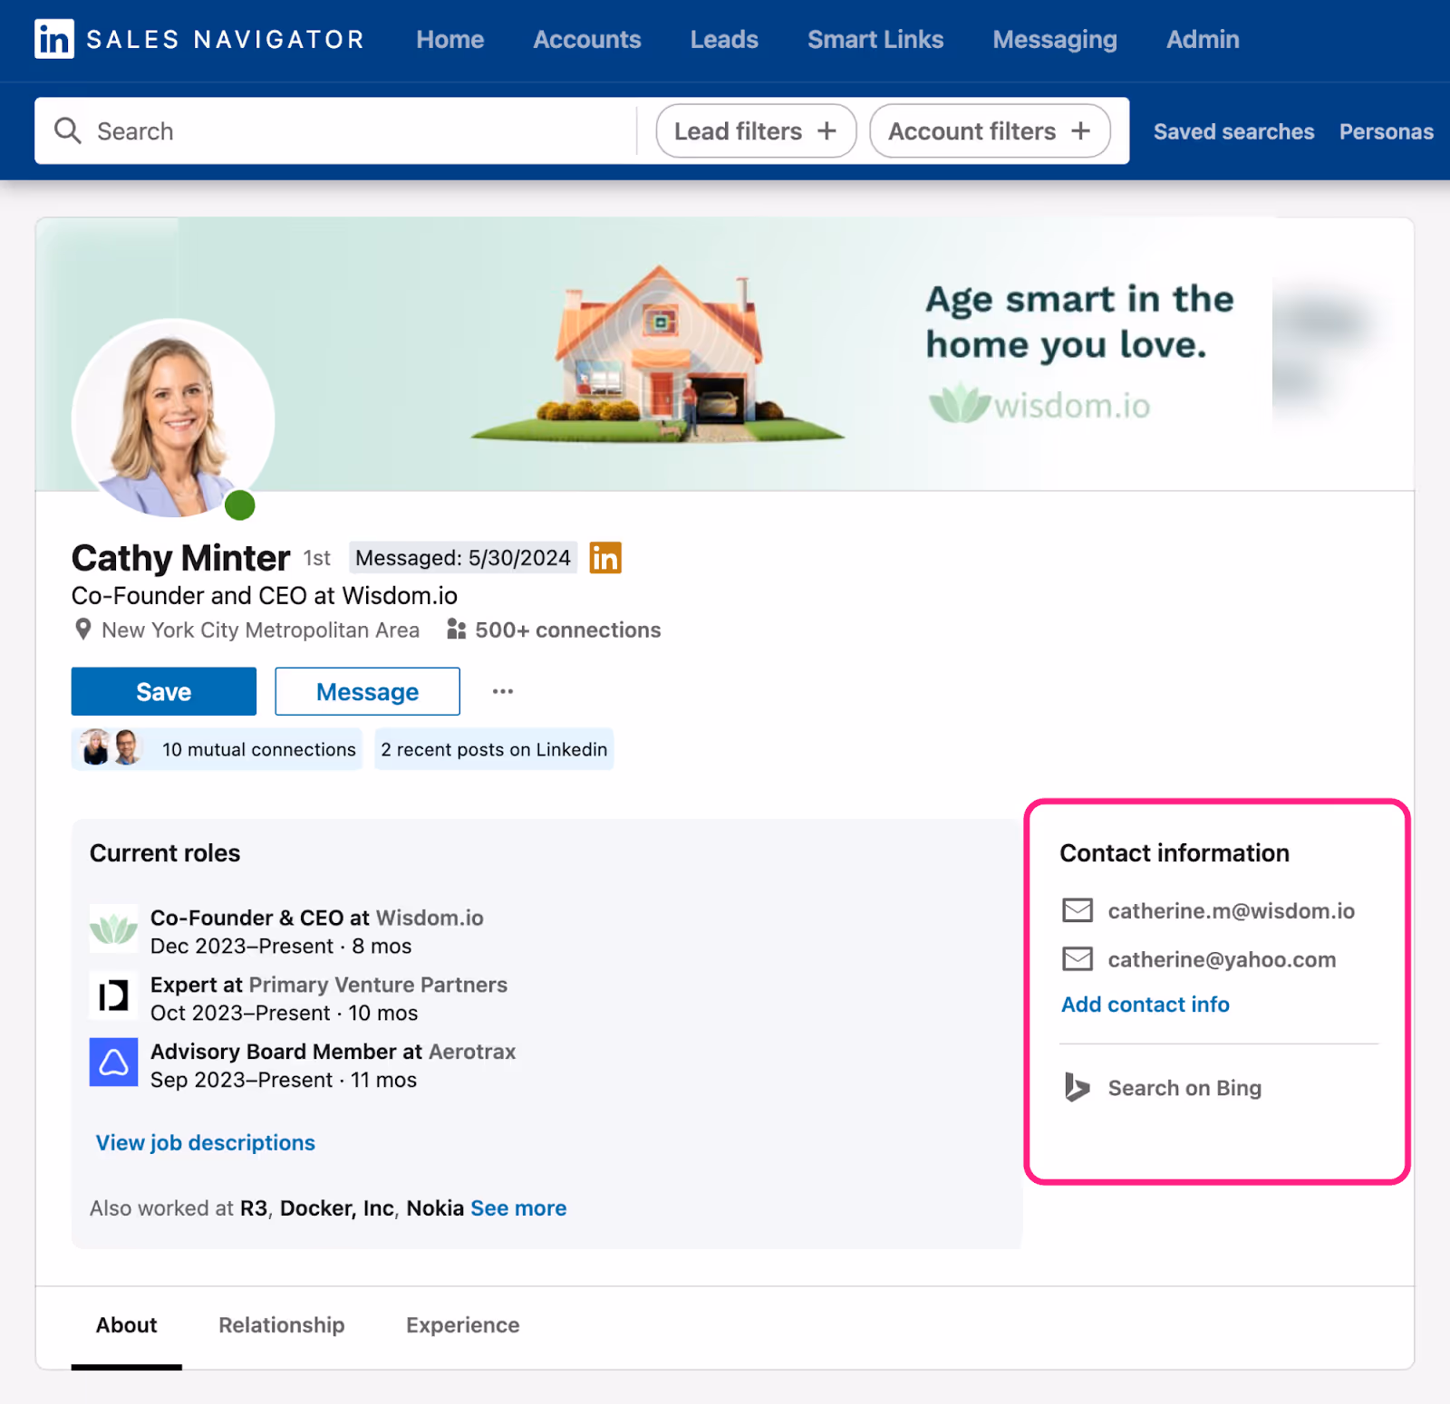Viewport: 1450px width, 1404px height.
Task: Click the Primary Venture Partners logo
Action: click(113, 995)
